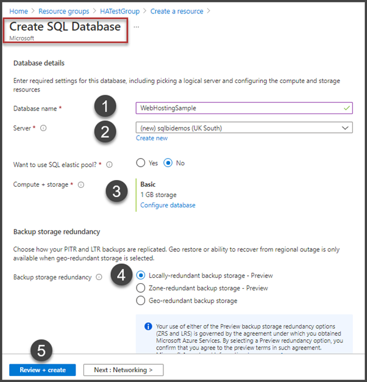This screenshot has width=367, height=382.
Task: Click the Database name field label
Action: tap(35, 109)
